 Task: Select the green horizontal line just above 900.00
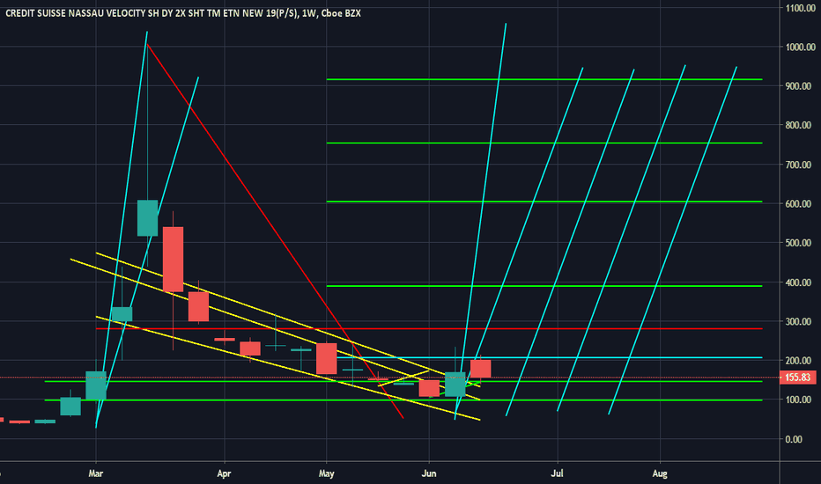pos(544,79)
